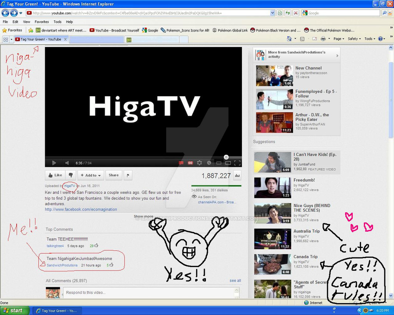Open the Pokémon Global Link favorite
The width and height of the screenshot is (394, 315).
230,30
